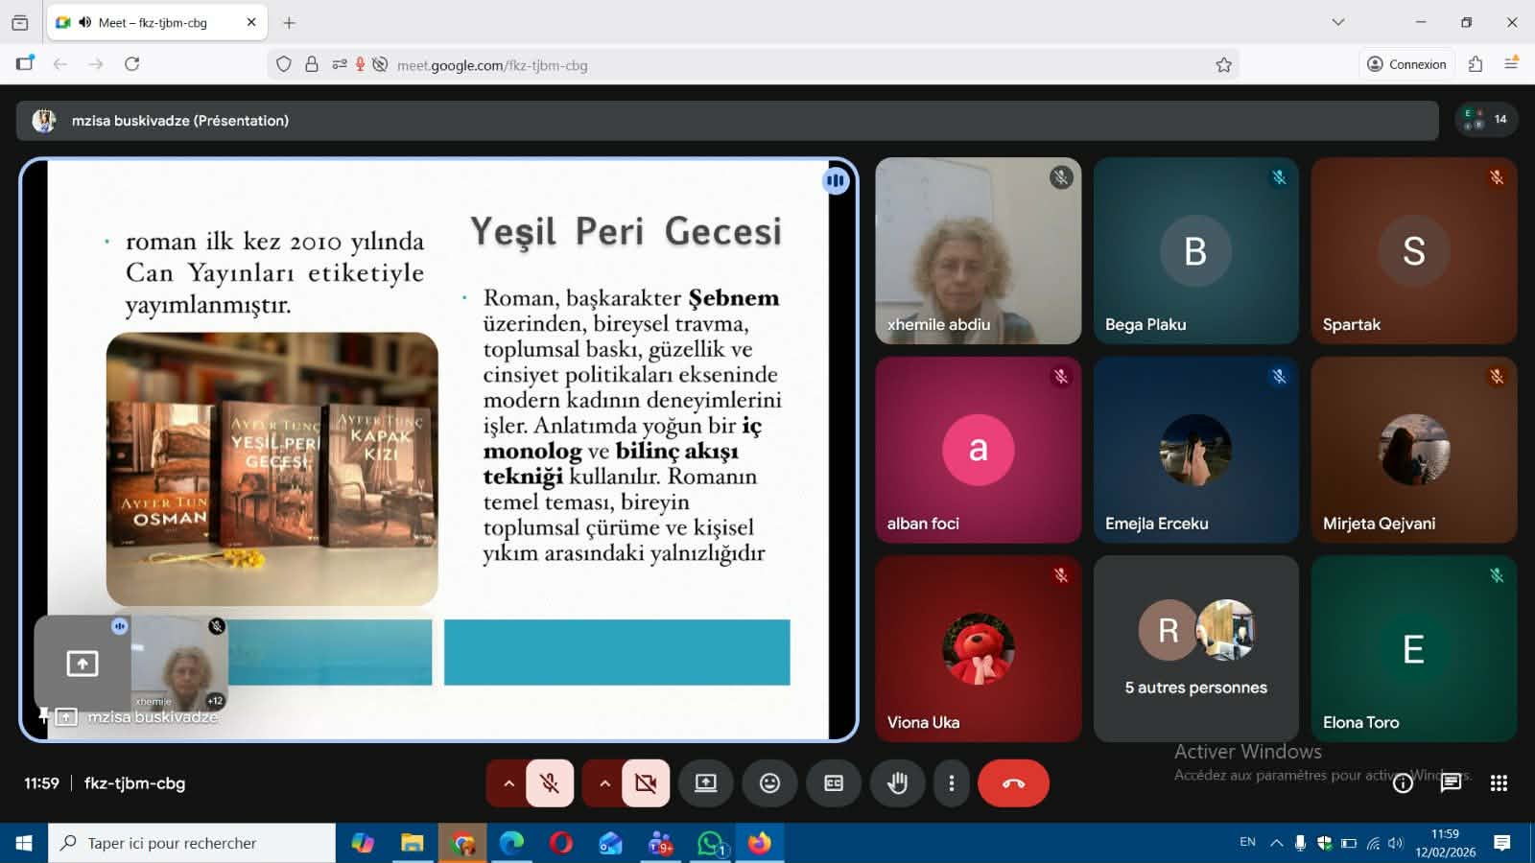
Task: Open the emoji reactions panel
Action: [769, 783]
